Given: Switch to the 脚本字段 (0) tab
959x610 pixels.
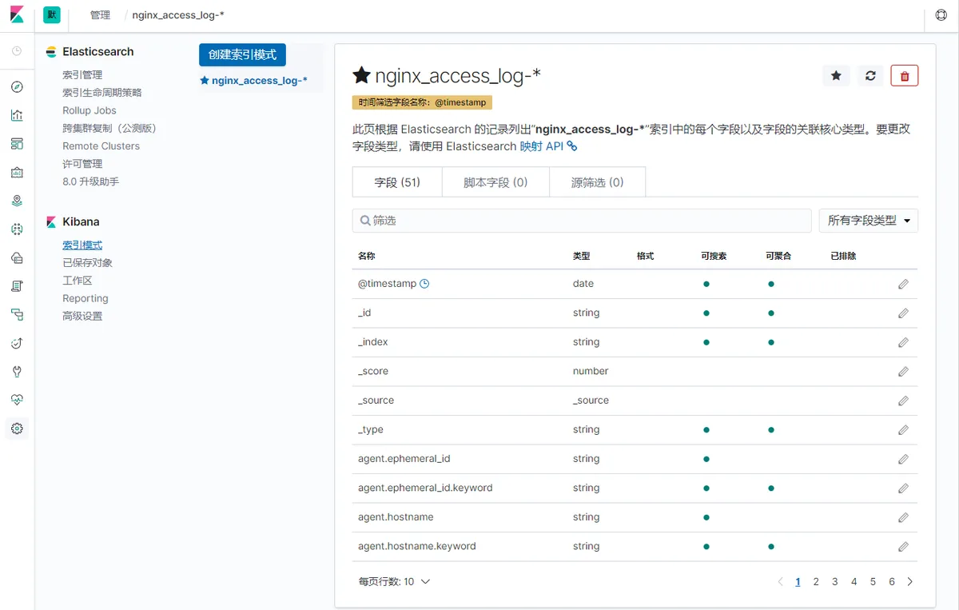Looking at the screenshot, I should [x=495, y=182].
